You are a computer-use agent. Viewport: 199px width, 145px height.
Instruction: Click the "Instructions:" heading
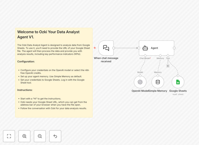25,90
